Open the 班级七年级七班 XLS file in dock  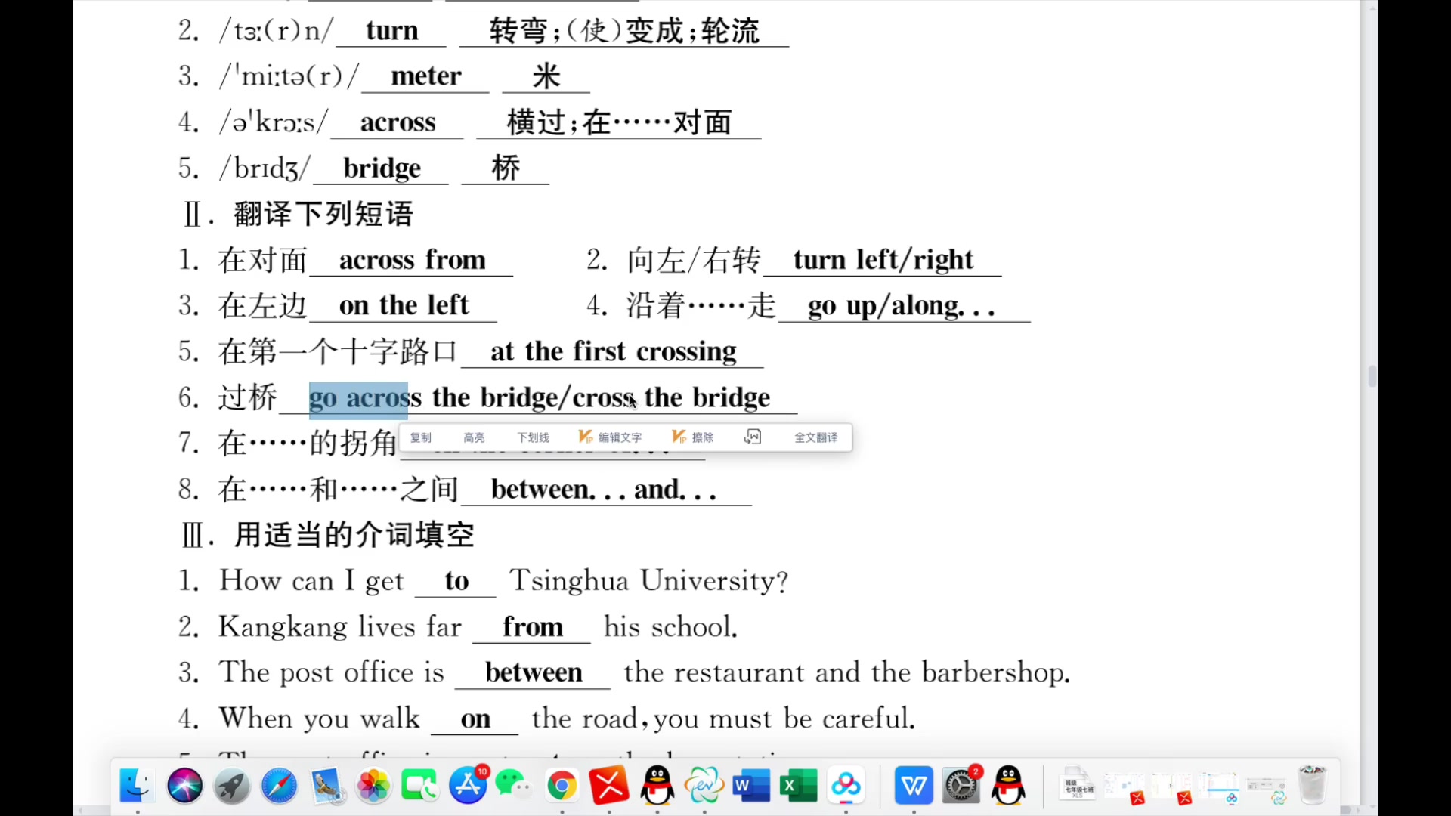(1077, 786)
